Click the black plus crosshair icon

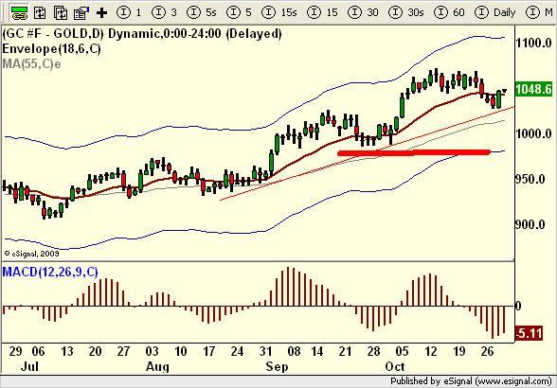(101, 13)
